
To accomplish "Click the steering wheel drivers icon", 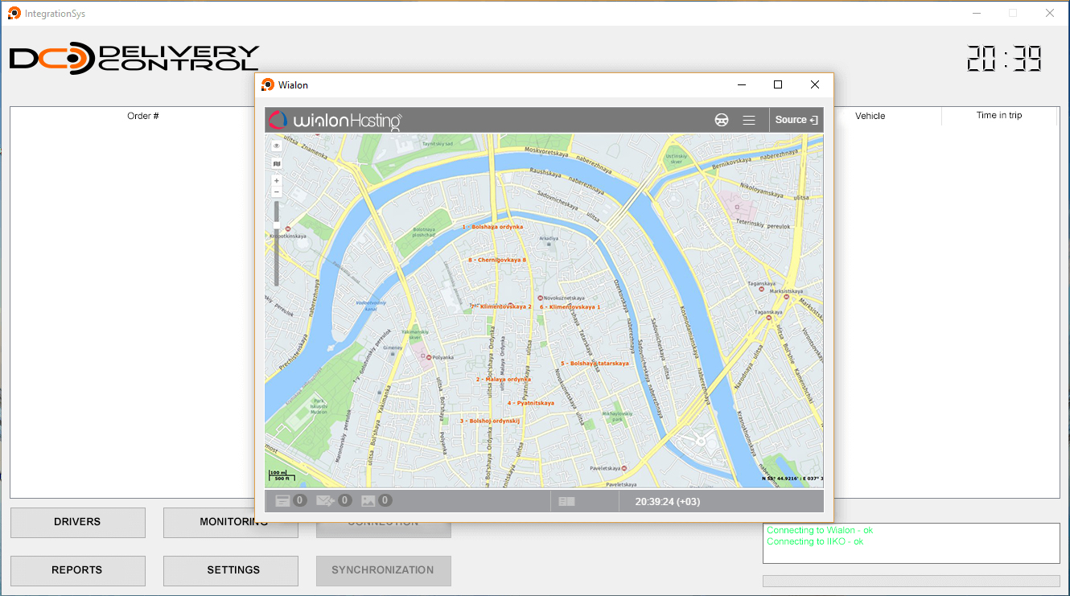I will point(722,120).
